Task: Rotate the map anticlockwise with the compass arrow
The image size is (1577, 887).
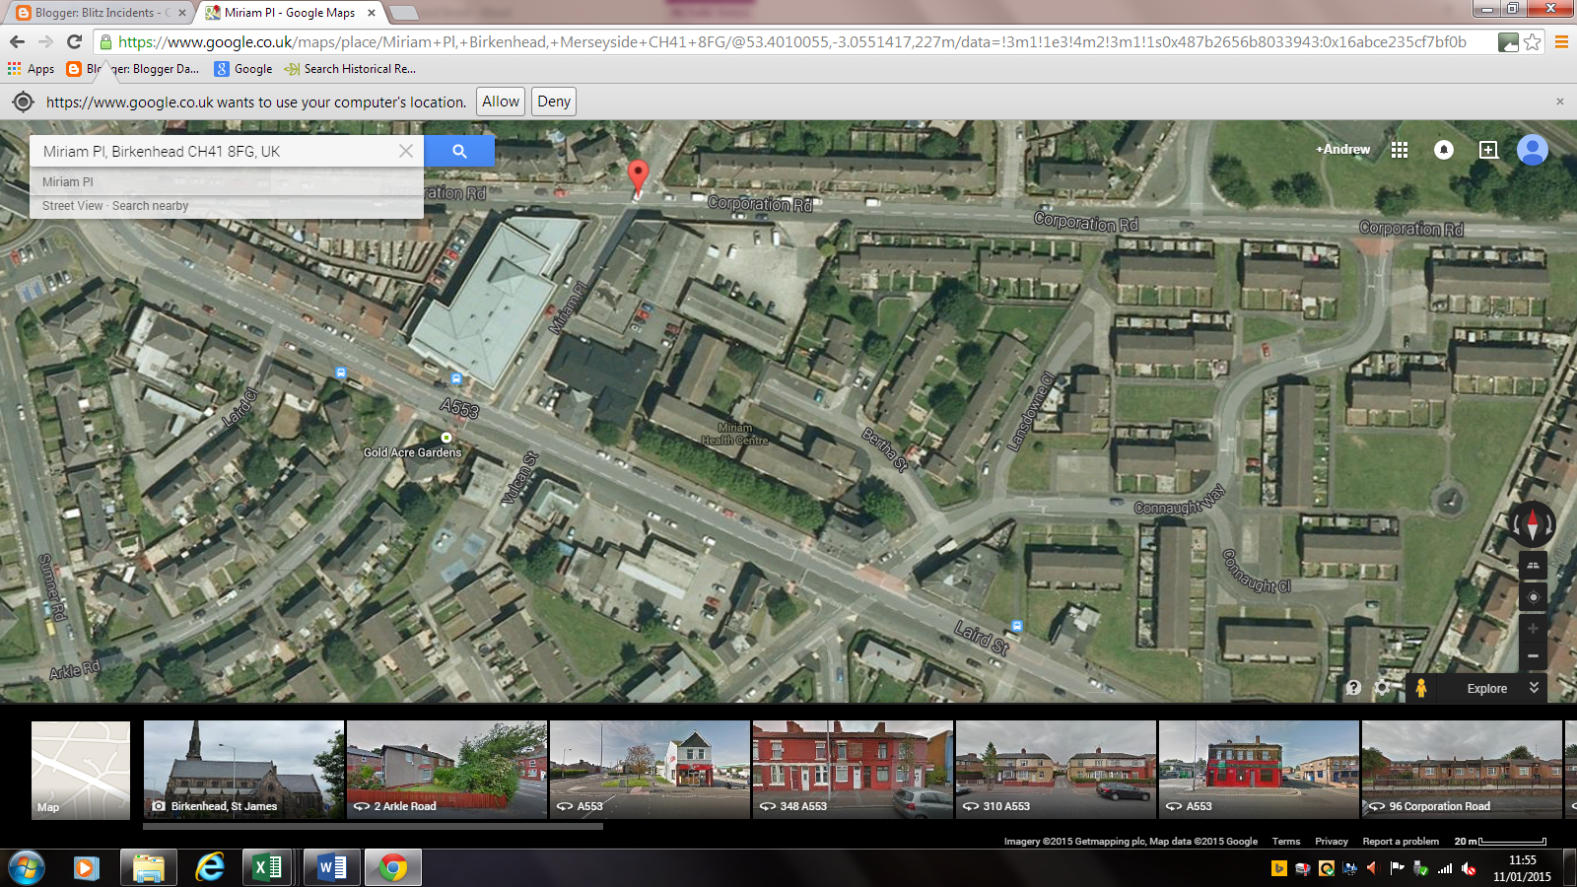Action: click(x=1518, y=523)
